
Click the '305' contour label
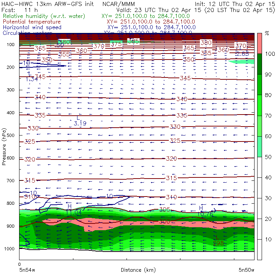click(x=165, y=210)
